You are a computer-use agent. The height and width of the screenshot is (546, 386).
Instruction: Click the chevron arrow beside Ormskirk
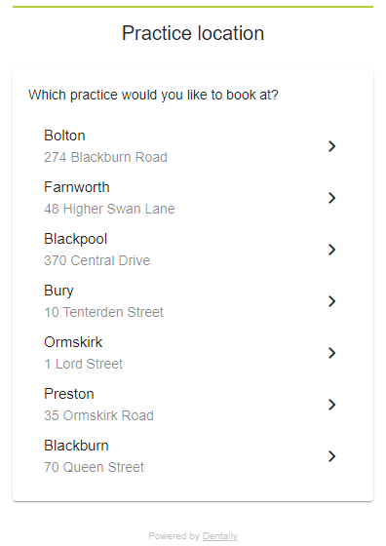pos(331,353)
